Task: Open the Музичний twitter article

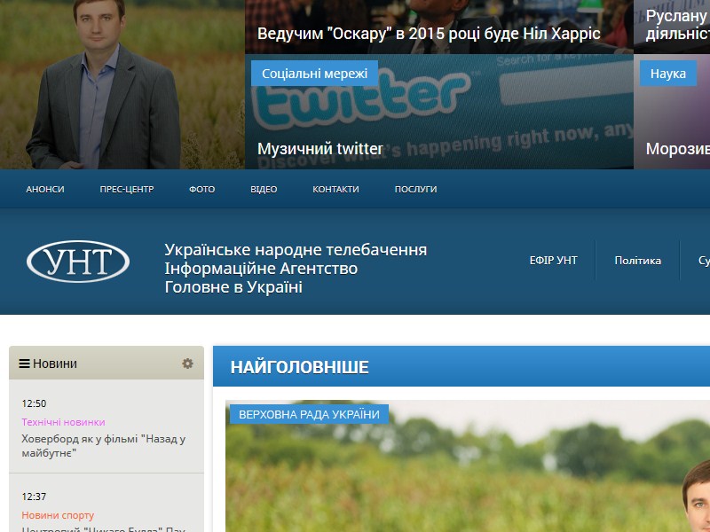Action: [x=320, y=149]
